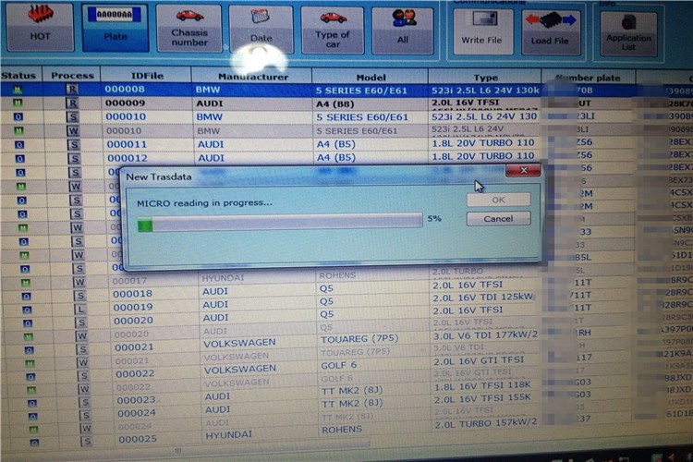Click blue status icon for file 000011
This screenshot has width=693, height=462.
point(19,144)
